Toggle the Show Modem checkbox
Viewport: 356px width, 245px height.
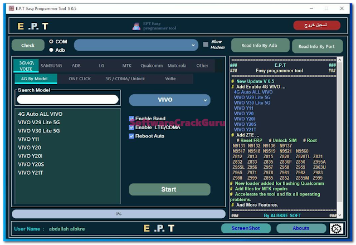[206, 44]
